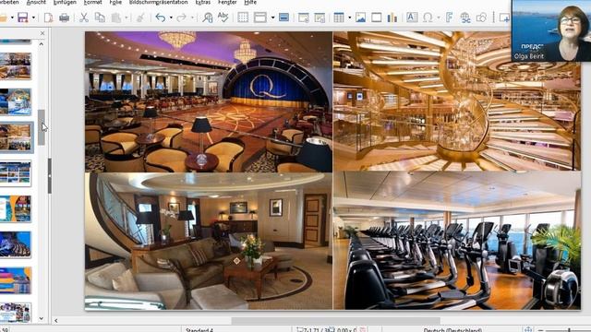This screenshot has width=591, height=332.
Task: Click the Redo arrow icon
Action: click(181, 18)
